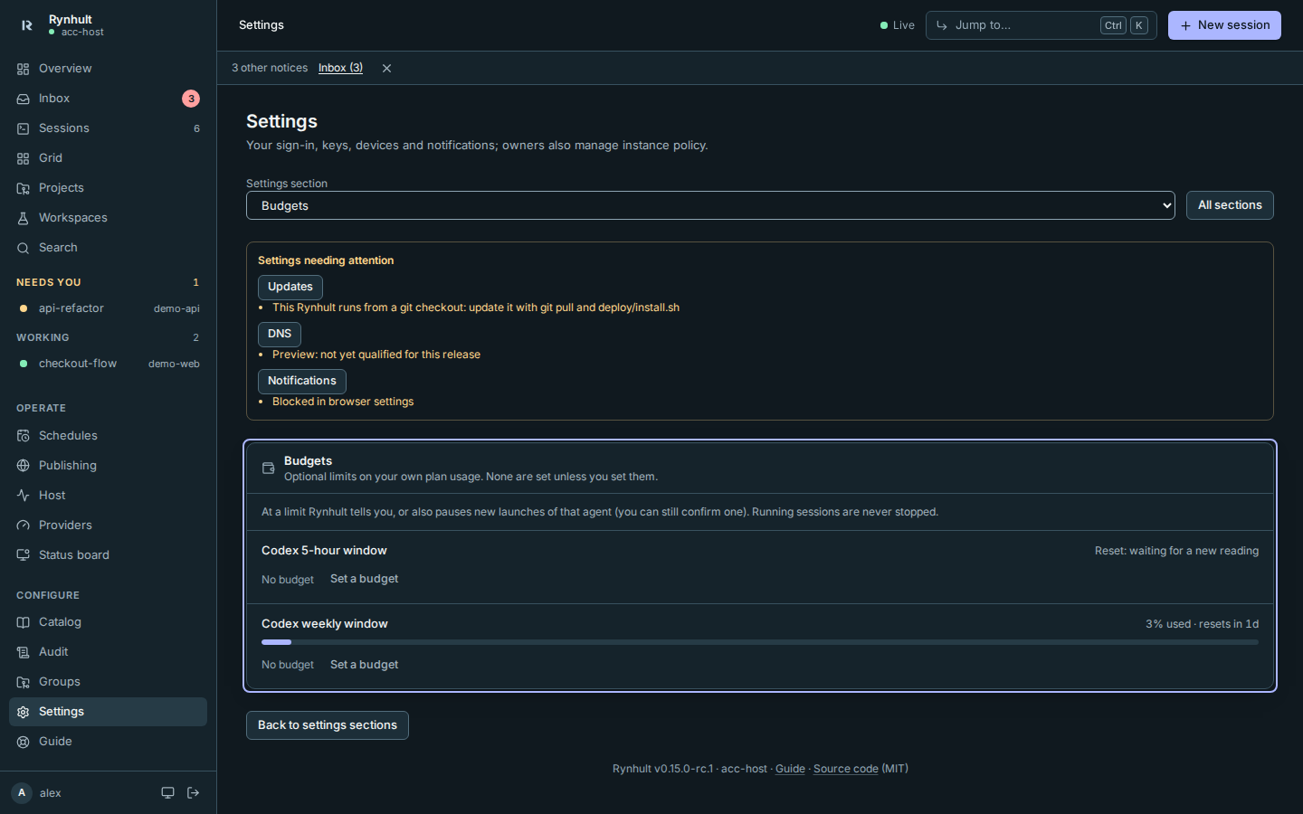The height and width of the screenshot is (814, 1303).
Task: Open Projects sidebar icon
Action: click(x=24, y=188)
